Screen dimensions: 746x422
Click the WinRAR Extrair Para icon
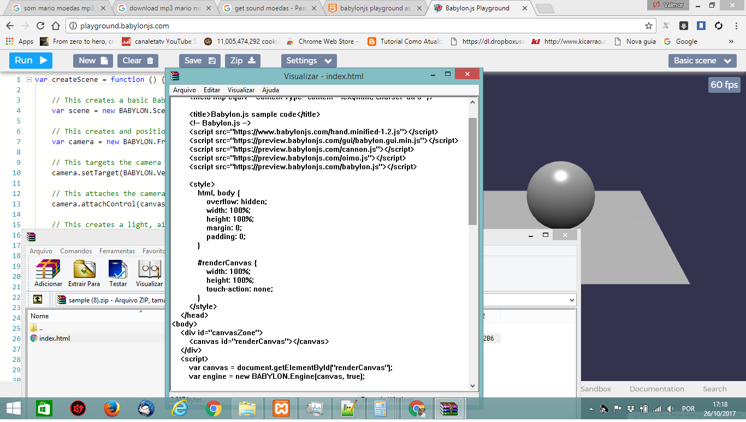(84, 273)
